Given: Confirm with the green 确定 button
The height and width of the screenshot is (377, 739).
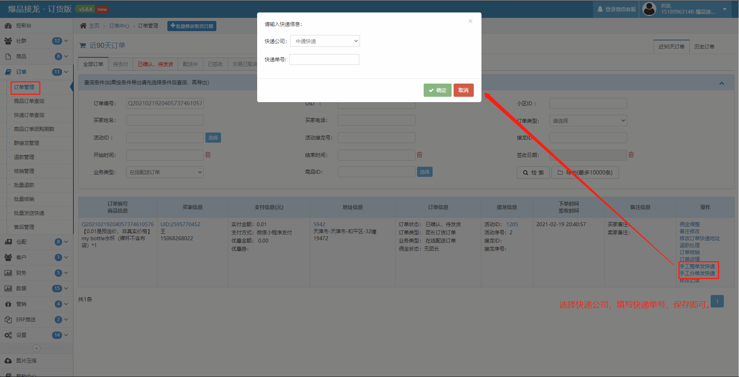Looking at the screenshot, I should 437,90.
